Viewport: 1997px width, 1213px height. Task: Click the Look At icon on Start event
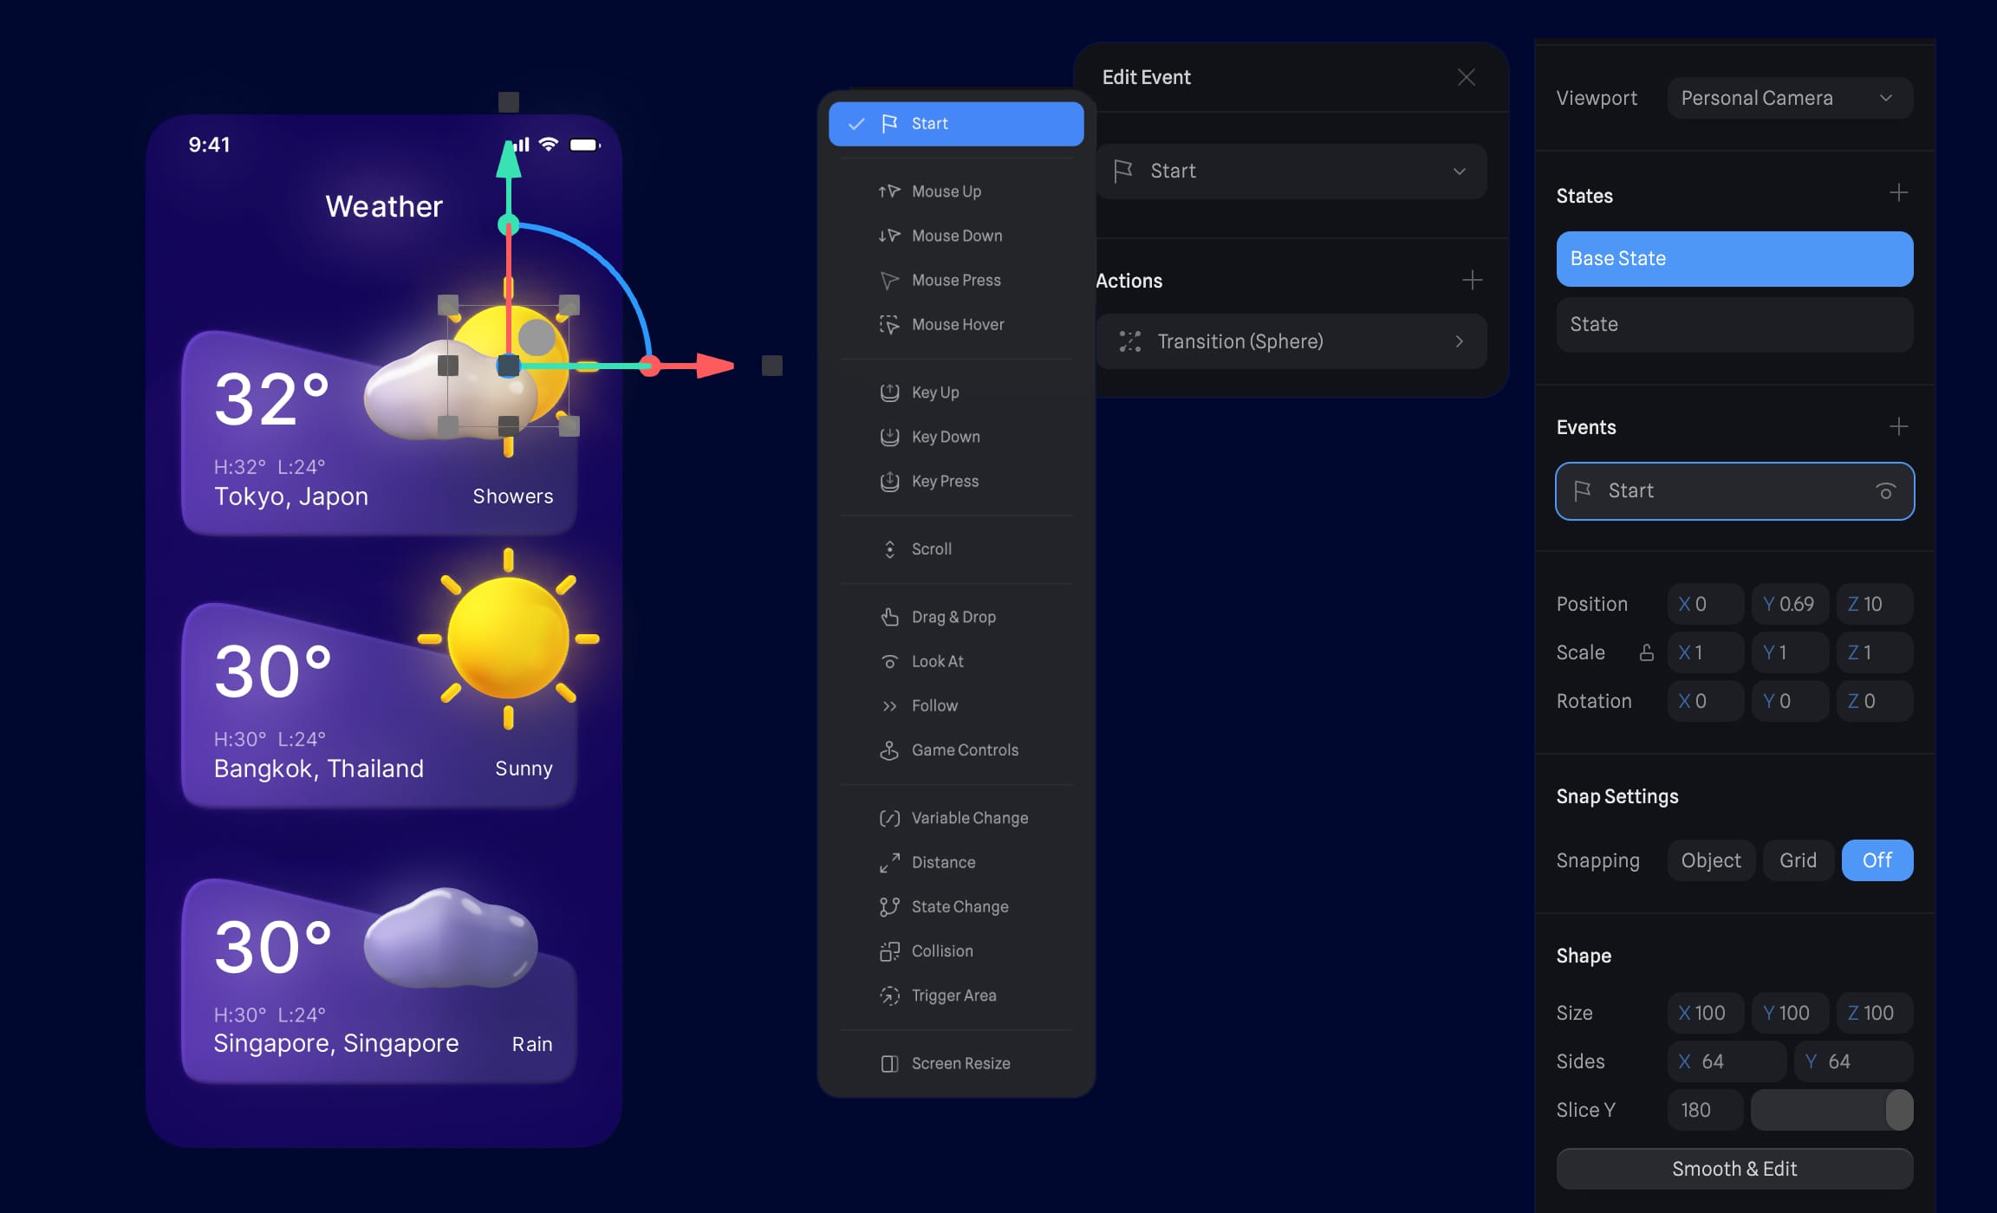point(1885,491)
